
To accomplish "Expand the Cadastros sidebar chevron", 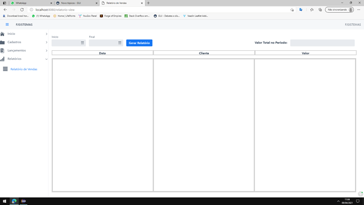I will pos(46,42).
